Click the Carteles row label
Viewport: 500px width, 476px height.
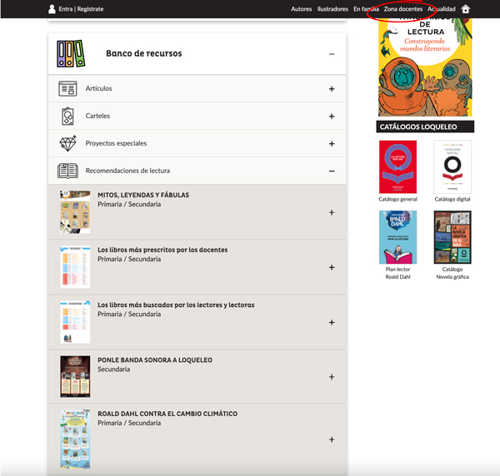[x=97, y=116]
